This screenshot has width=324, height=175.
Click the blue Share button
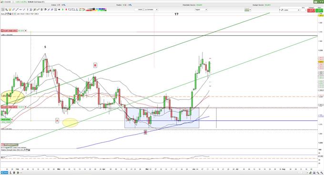pos(4,172)
